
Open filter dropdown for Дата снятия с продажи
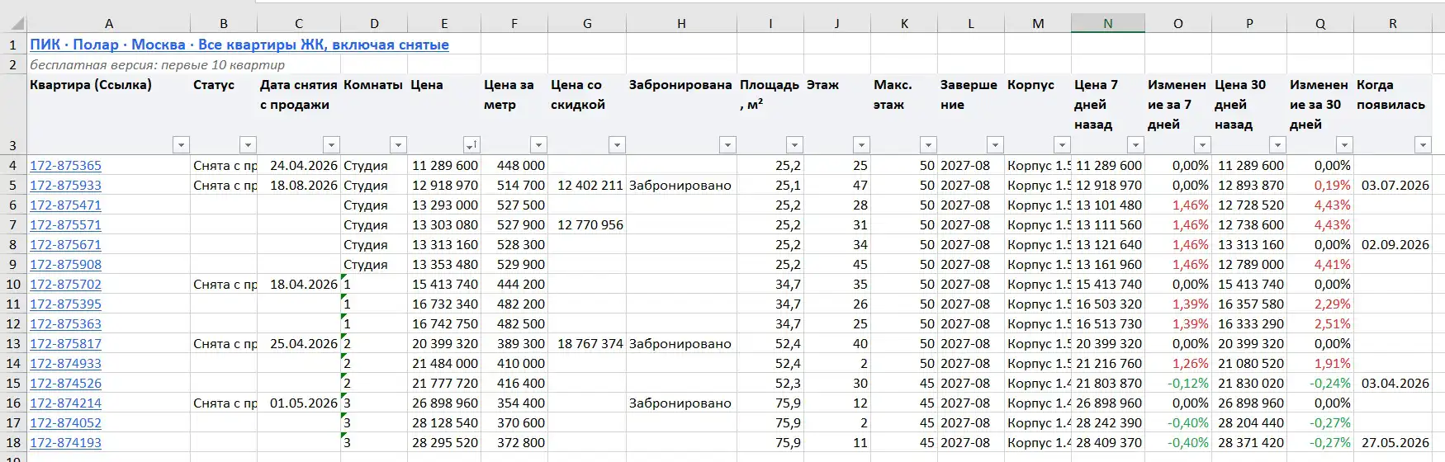click(x=331, y=145)
